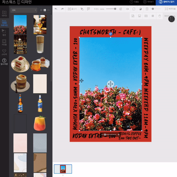The image size is (177, 177).
Task: Click the redo arrow icon
Action: click(62, 9)
